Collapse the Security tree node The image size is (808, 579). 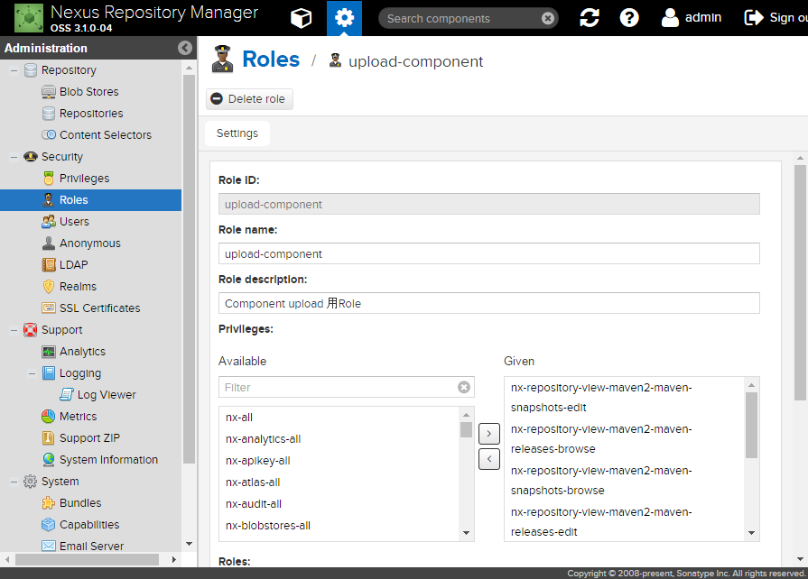[14, 156]
